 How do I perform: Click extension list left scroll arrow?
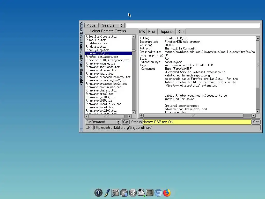(87, 116)
